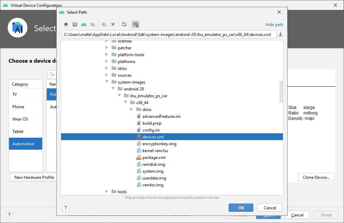Screen dimensions: 344x223
Task: Open Virtual Device Configuration help button
Action: point(9,215)
